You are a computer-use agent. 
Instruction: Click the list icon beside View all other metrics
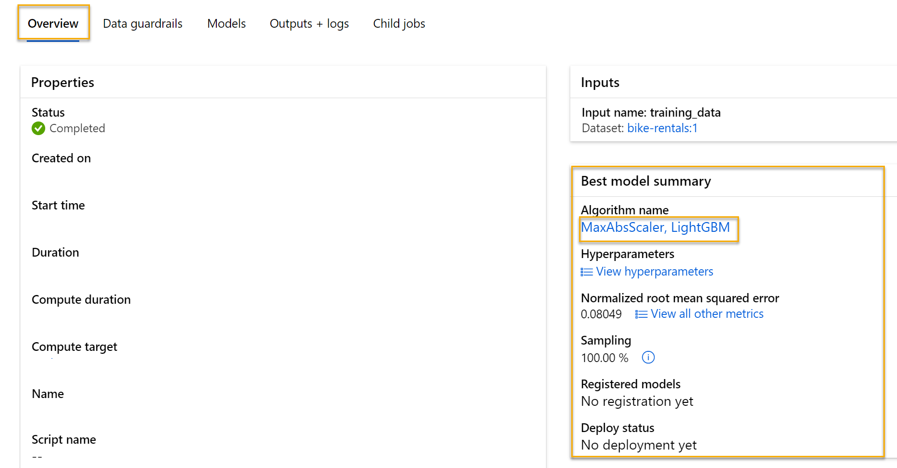[641, 314]
